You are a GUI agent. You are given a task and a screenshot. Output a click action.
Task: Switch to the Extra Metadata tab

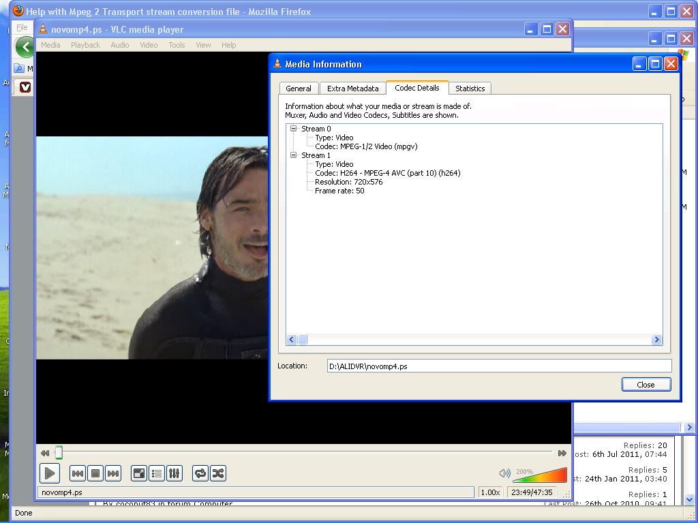[x=353, y=89]
